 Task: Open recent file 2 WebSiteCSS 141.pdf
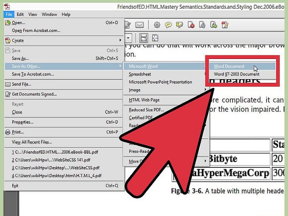64,160
